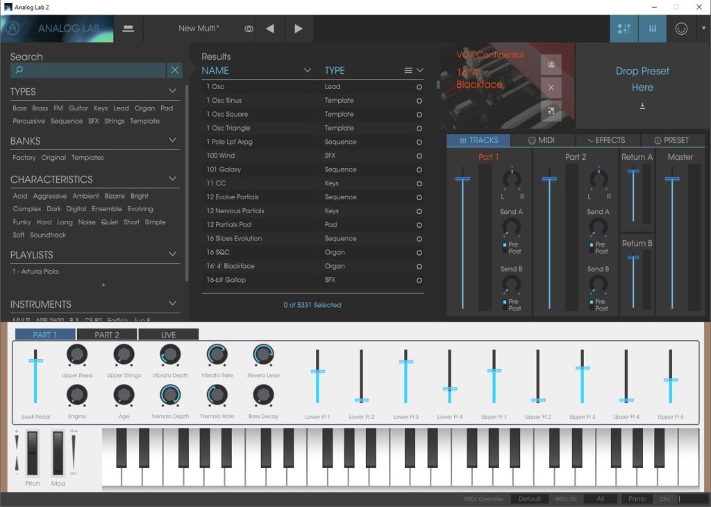Click inside the Search input field
The height and width of the screenshot is (507, 711).
click(88, 70)
